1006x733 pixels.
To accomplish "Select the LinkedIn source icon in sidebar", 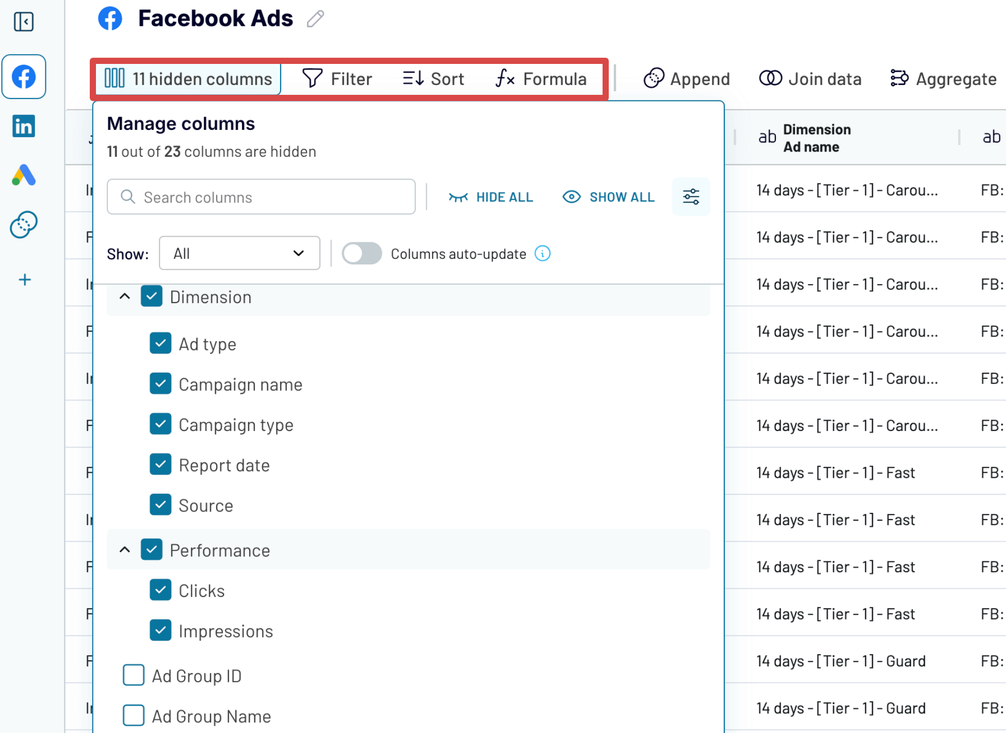I will pos(24,126).
